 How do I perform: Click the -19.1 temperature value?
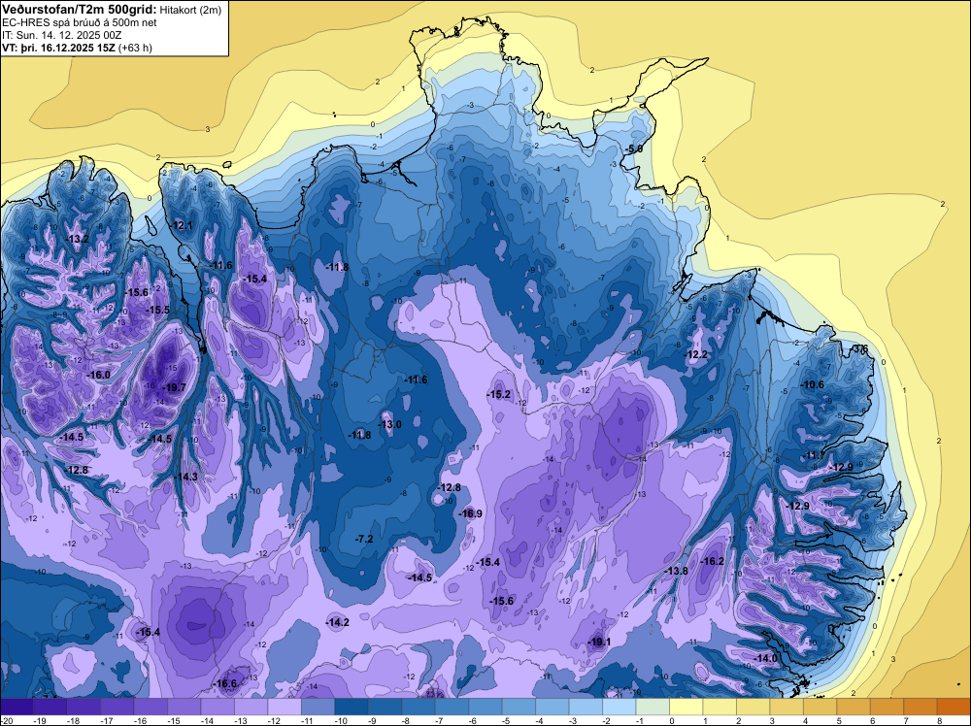pos(599,642)
